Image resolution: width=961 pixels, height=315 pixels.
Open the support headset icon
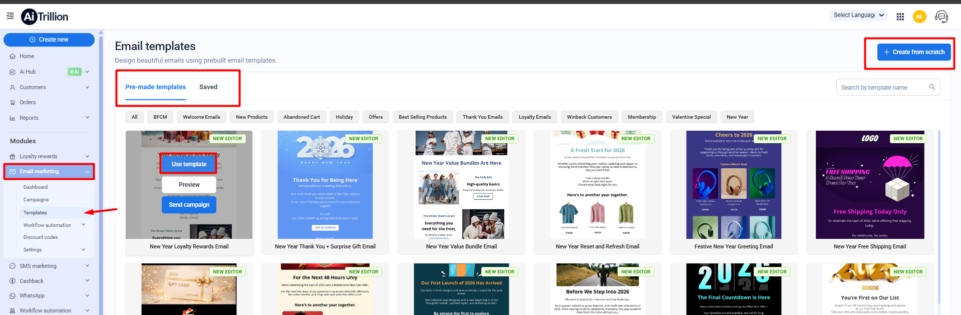941,17
